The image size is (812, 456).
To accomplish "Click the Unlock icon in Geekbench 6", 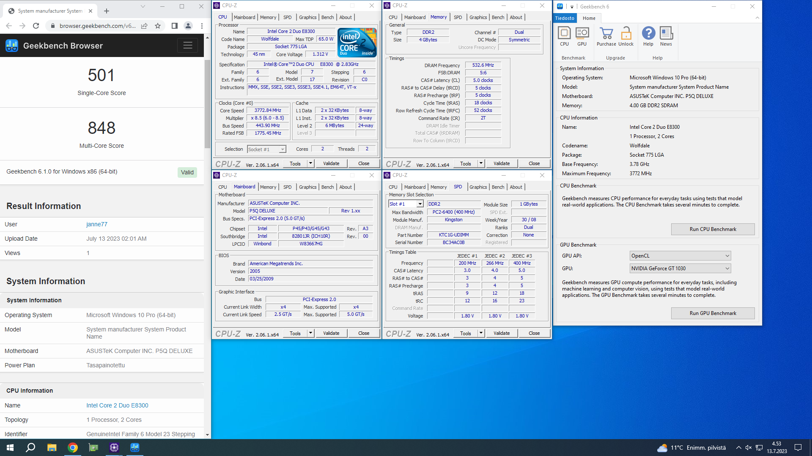I will pyautogui.click(x=626, y=36).
